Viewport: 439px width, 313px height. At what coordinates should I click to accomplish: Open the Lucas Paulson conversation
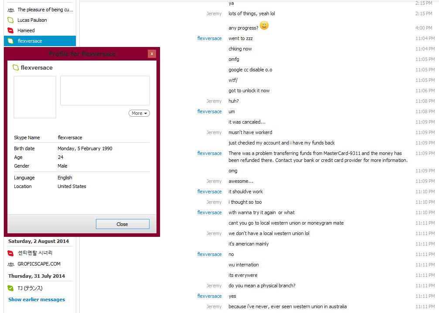tap(40, 20)
